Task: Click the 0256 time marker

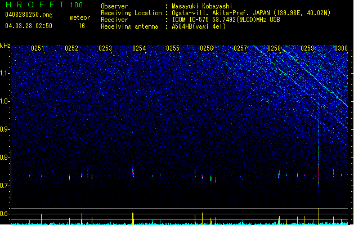Action: point(207,48)
